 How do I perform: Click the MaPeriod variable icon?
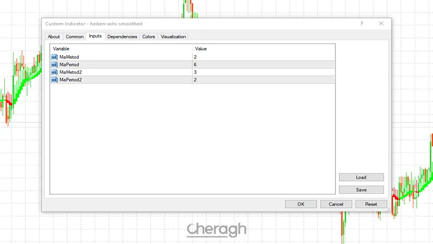coord(54,65)
